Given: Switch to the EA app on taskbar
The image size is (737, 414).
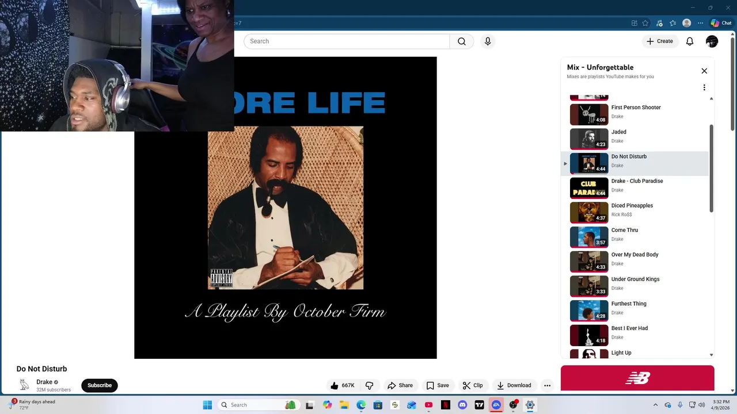Looking at the screenshot, I should tap(496, 405).
